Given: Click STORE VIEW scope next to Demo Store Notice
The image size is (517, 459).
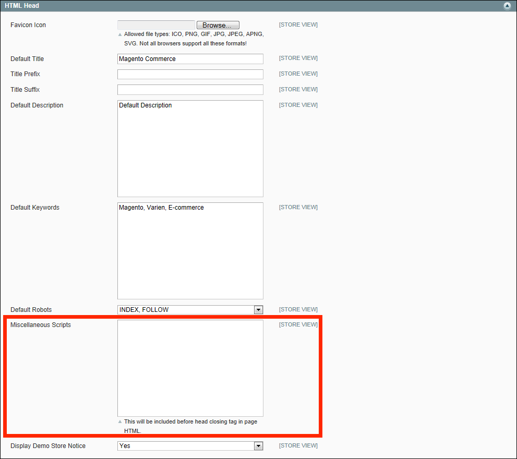Looking at the screenshot, I should click(x=298, y=445).
